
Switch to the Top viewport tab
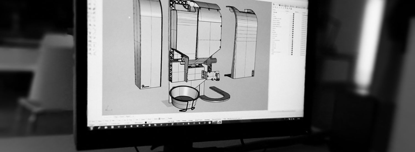116,117
